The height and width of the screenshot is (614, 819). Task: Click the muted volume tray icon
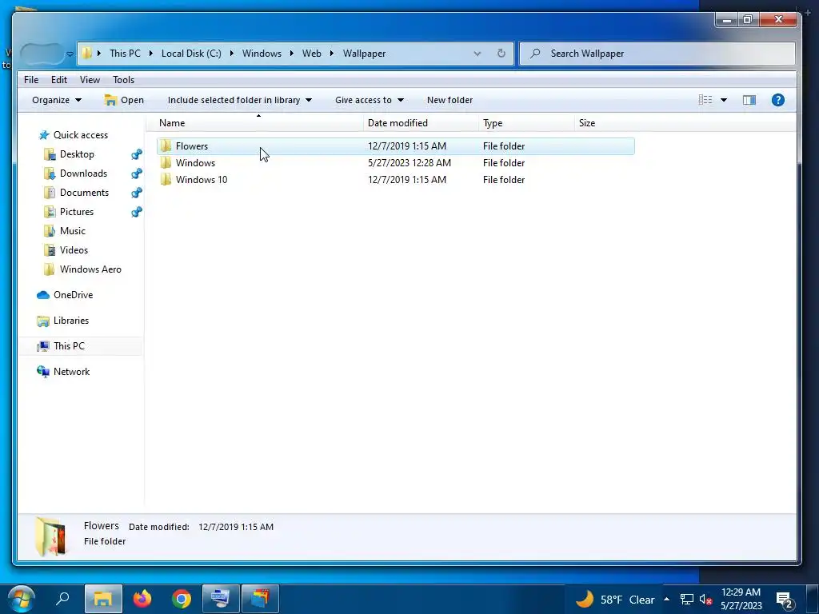point(705,600)
